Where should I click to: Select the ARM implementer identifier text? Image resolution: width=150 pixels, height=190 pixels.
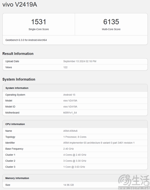[x=99, y=143]
